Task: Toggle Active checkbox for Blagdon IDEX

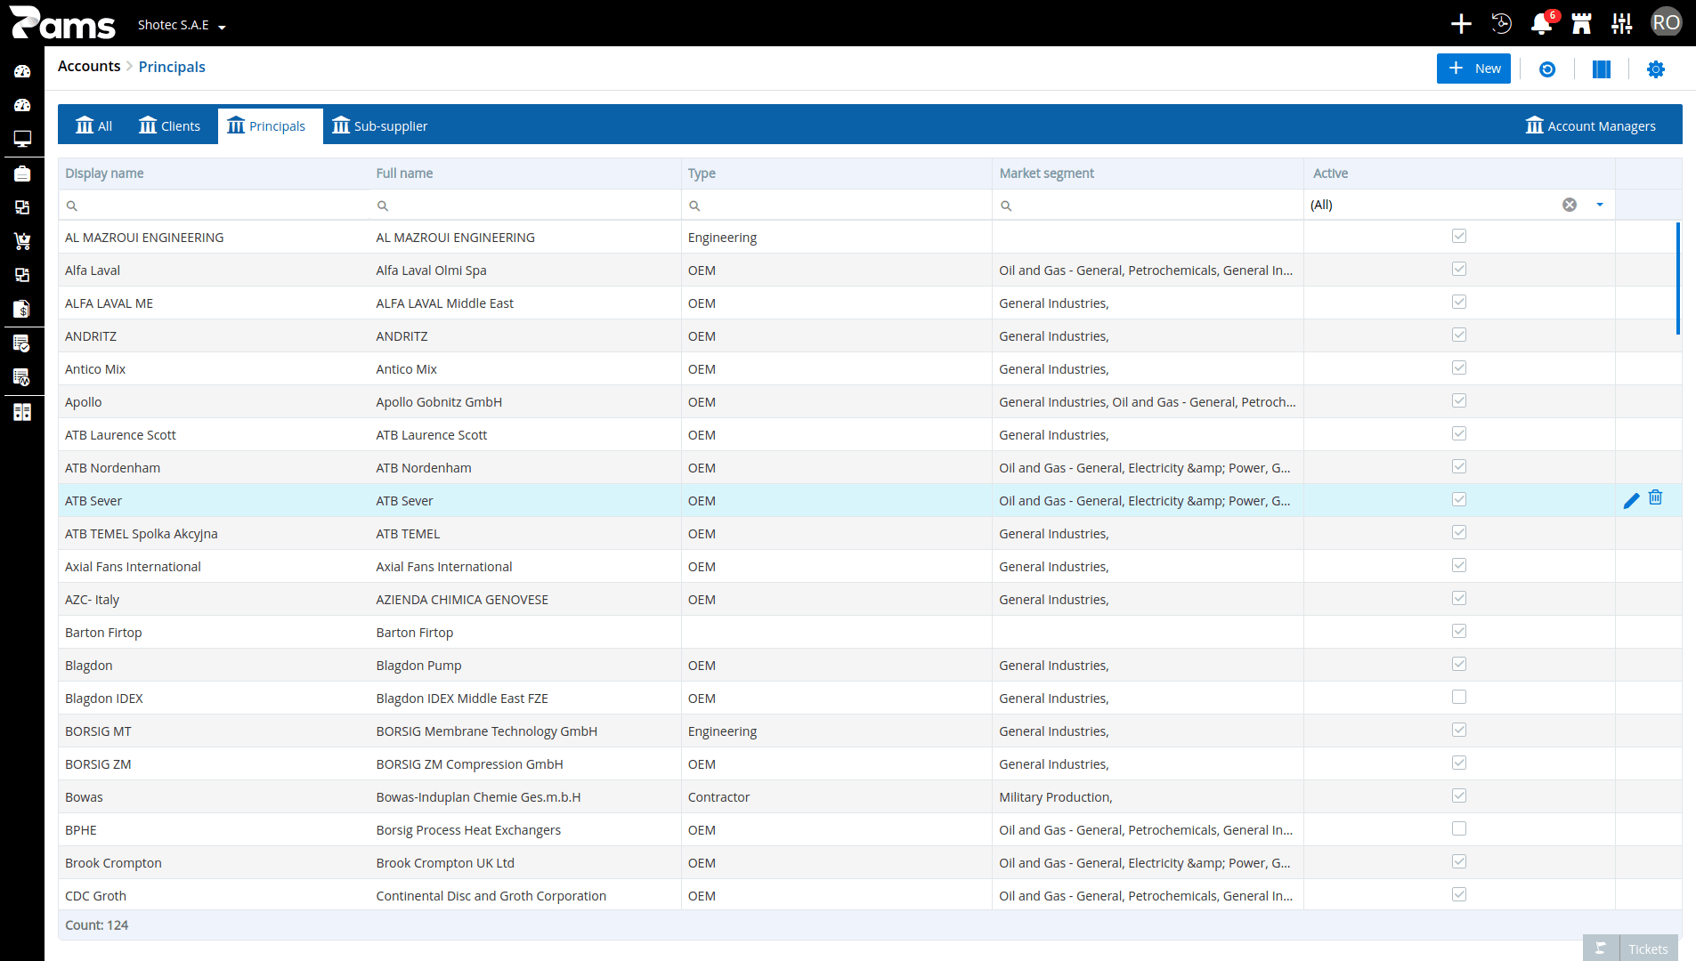Action: [x=1459, y=697]
